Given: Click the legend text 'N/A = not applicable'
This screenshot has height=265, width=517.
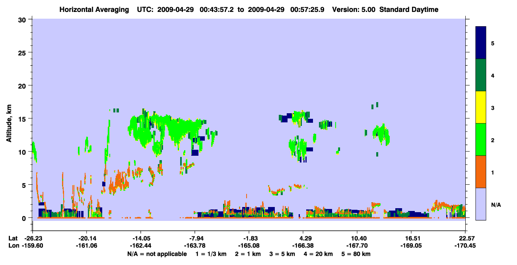Looking at the screenshot, I should pyautogui.click(x=157, y=254).
